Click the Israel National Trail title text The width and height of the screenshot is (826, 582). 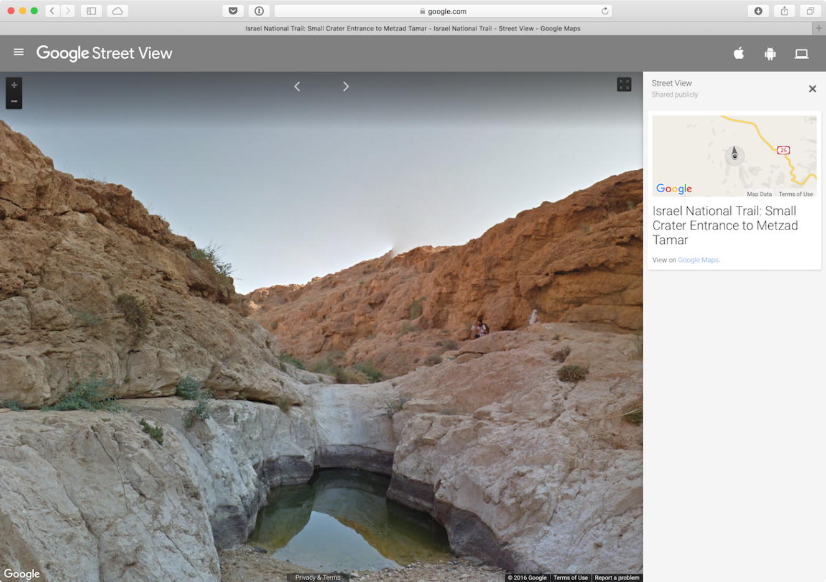coord(725,226)
